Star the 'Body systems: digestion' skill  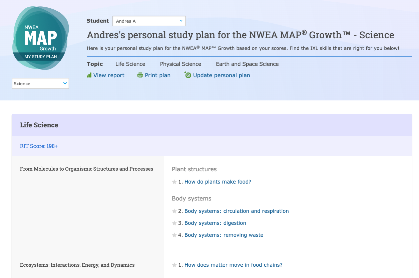(174, 223)
